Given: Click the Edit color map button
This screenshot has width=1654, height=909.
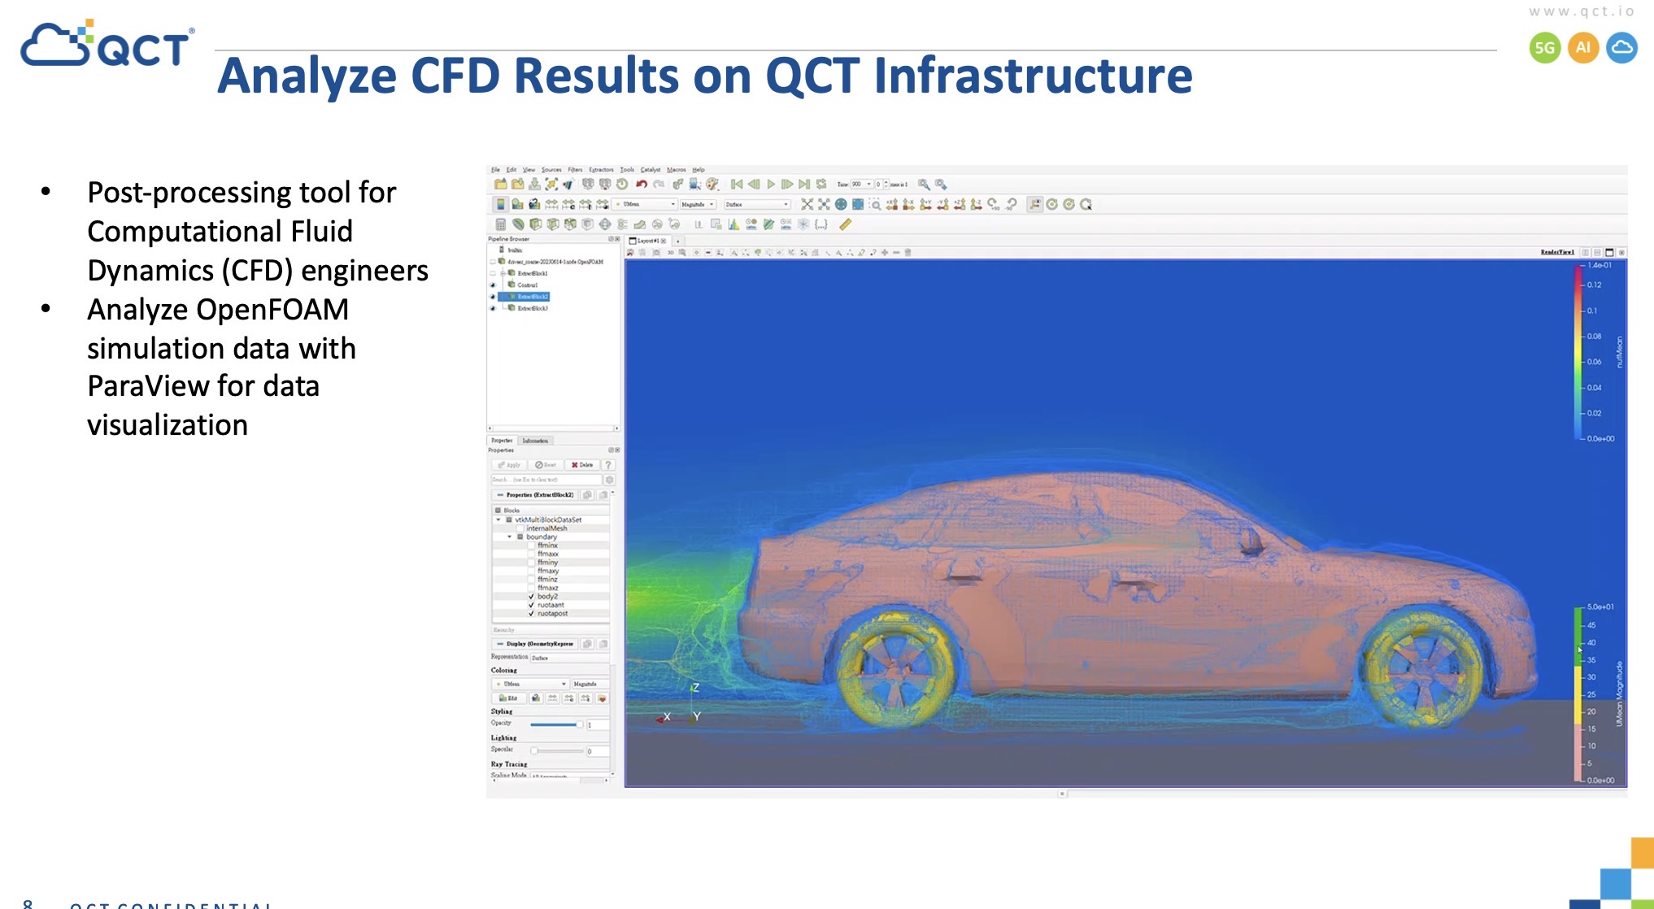Looking at the screenshot, I should (508, 698).
